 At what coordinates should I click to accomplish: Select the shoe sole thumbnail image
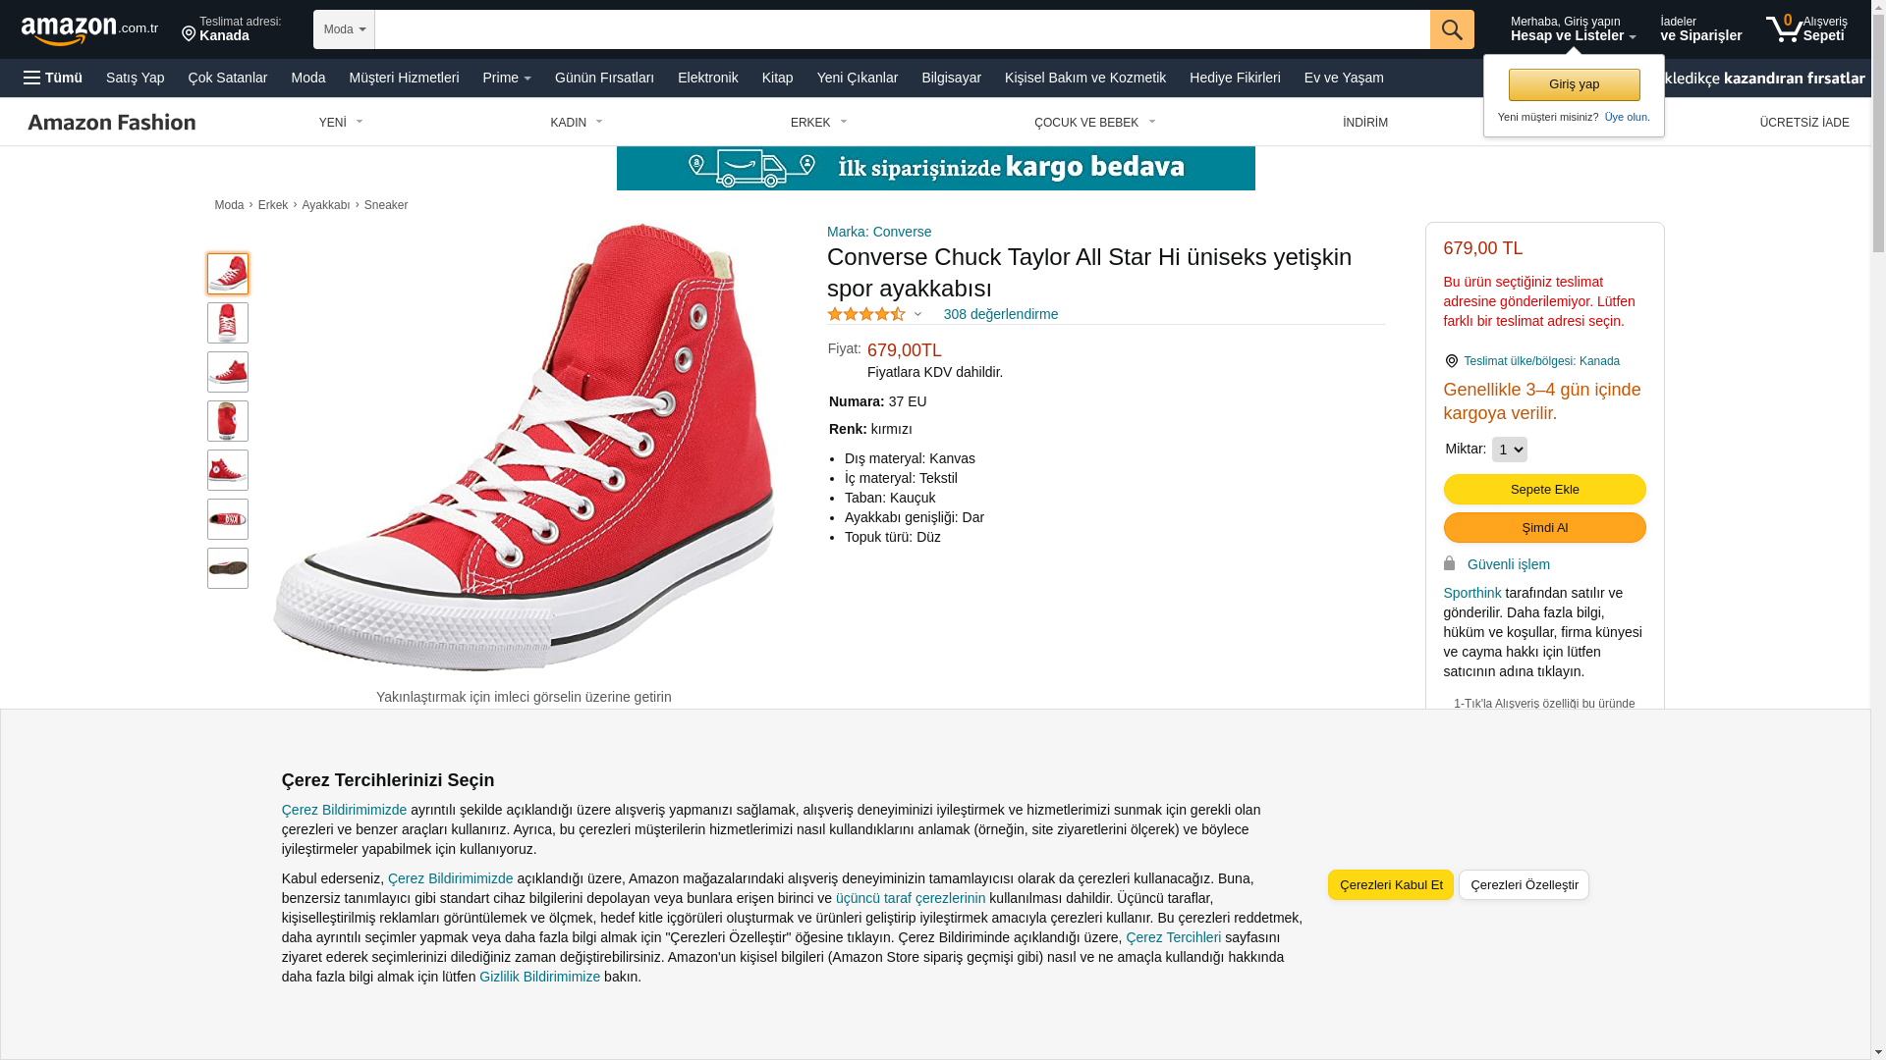click(x=228, y=568)
